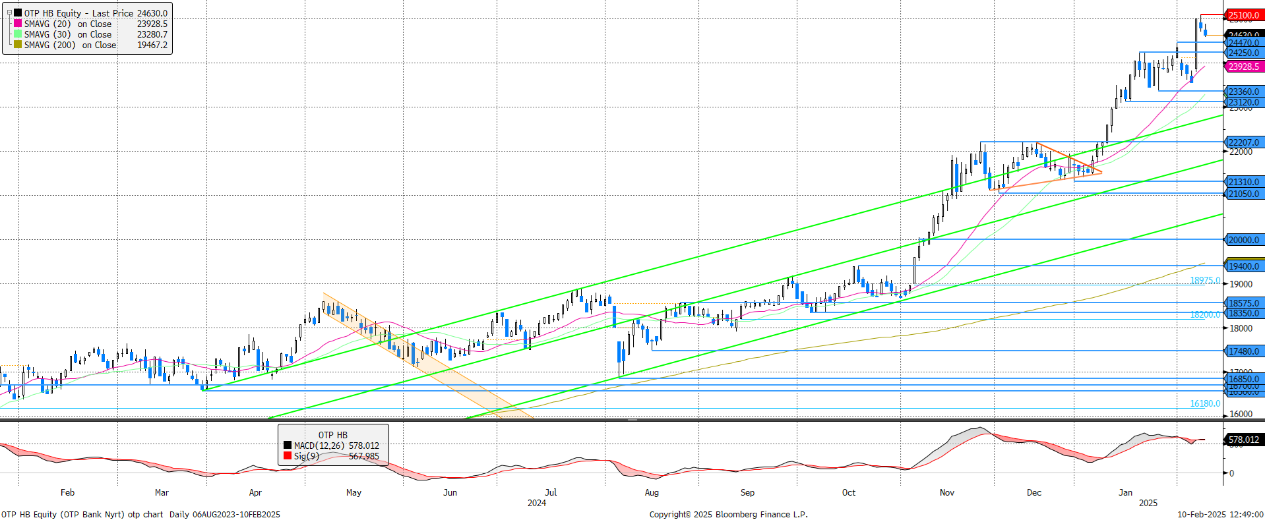This screenshot has width=1265, height=520.
Task: Click the 18575.0 price level tag
Action: coord(1243,303)
